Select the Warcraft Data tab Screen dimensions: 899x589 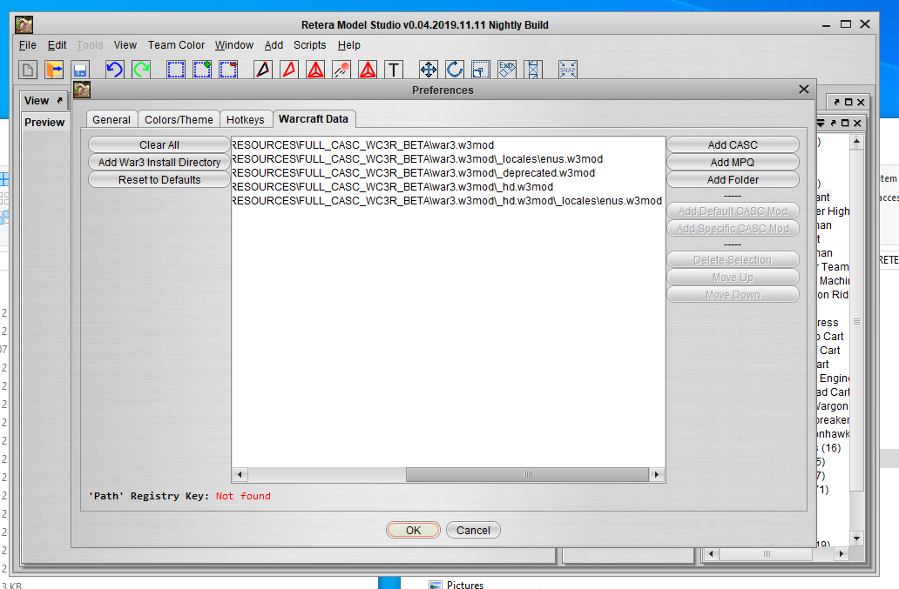(314, 119)
